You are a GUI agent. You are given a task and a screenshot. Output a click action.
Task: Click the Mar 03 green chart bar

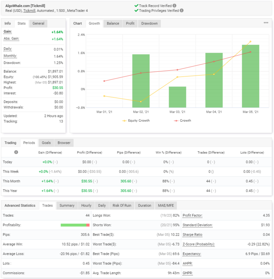177,97
